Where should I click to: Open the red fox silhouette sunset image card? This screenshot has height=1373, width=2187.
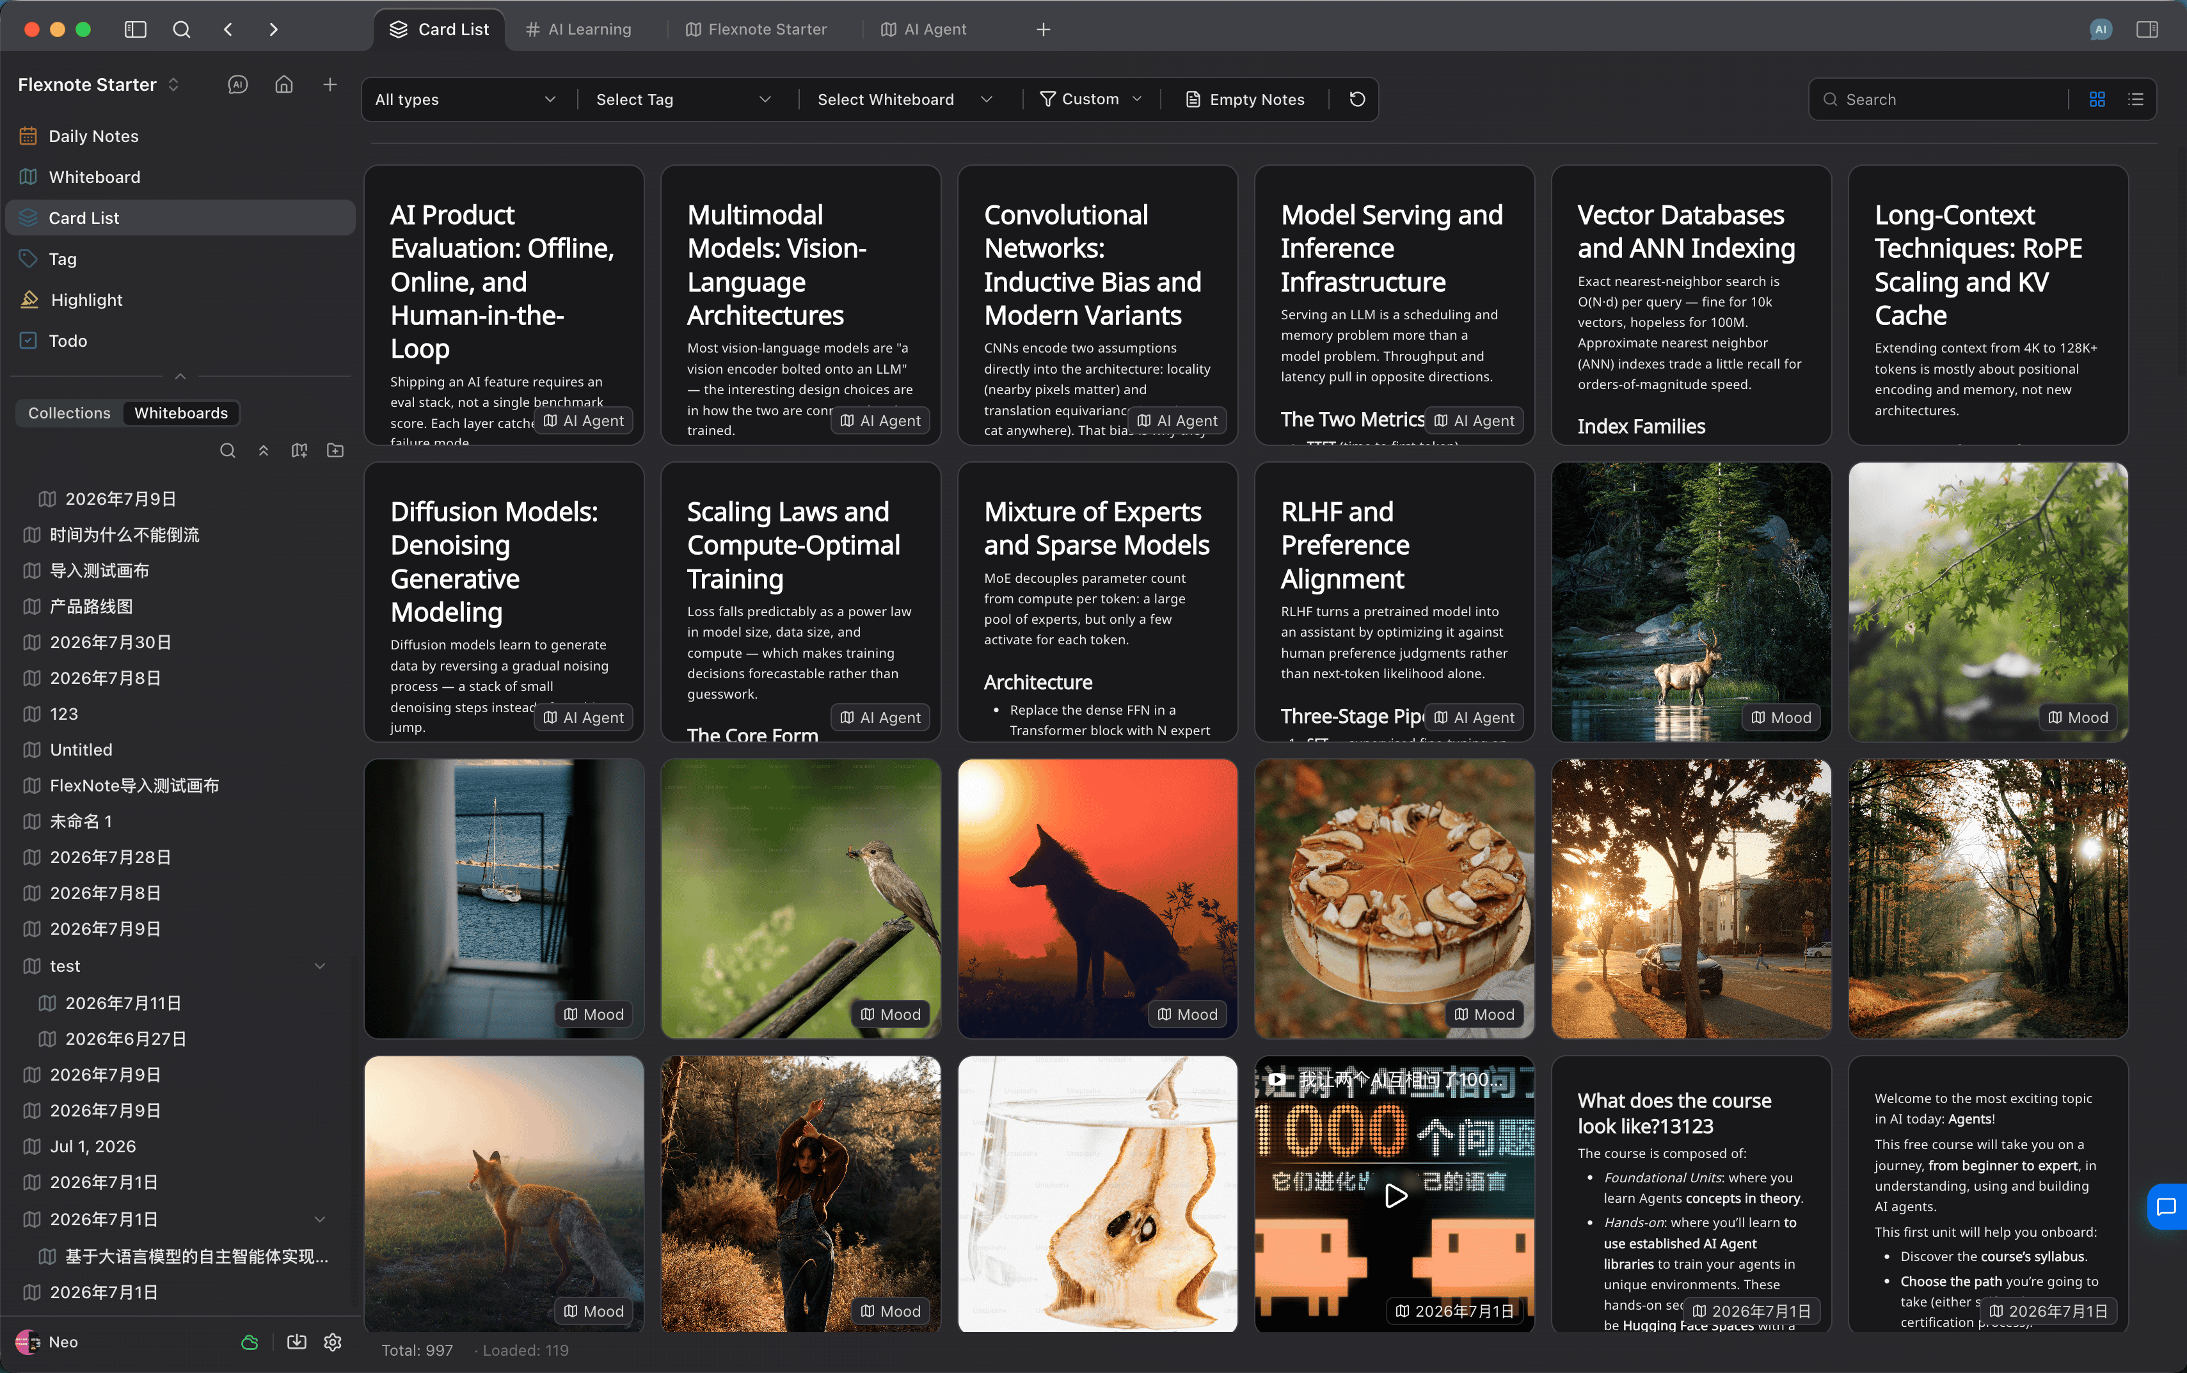click(x=1097, y=898)
